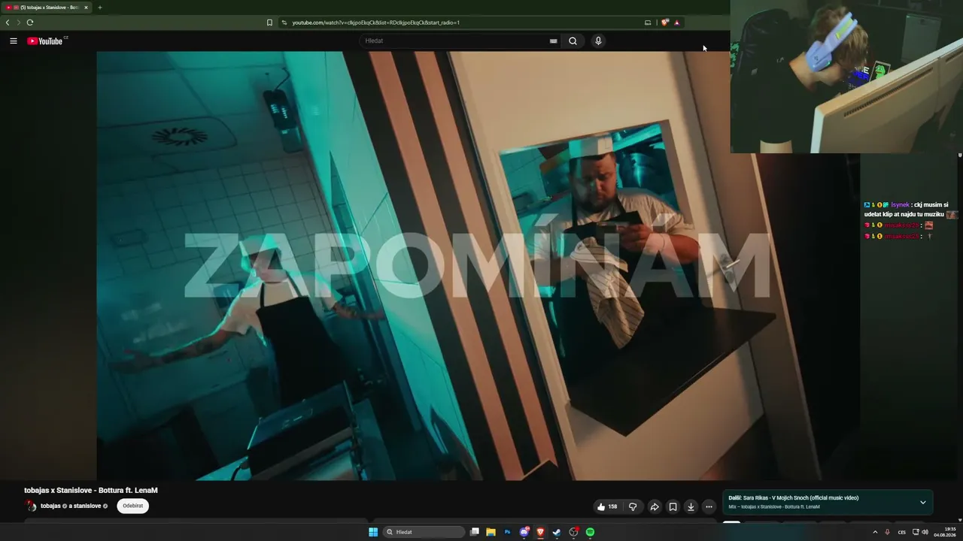Download the video with the download icon
Viewport: 963px width, 541px height.
coord(691,506)
